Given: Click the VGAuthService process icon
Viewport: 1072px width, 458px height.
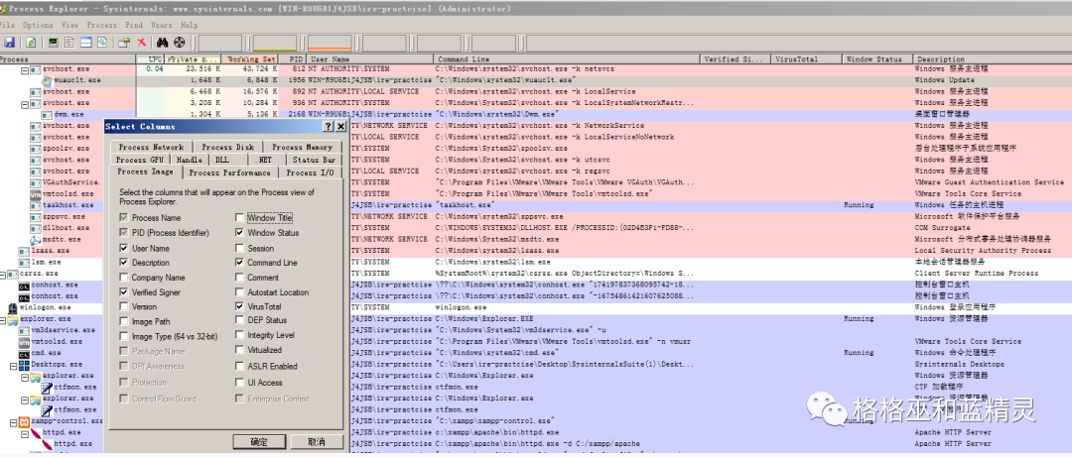Looking at the screenshot, I should pos(36,182).
